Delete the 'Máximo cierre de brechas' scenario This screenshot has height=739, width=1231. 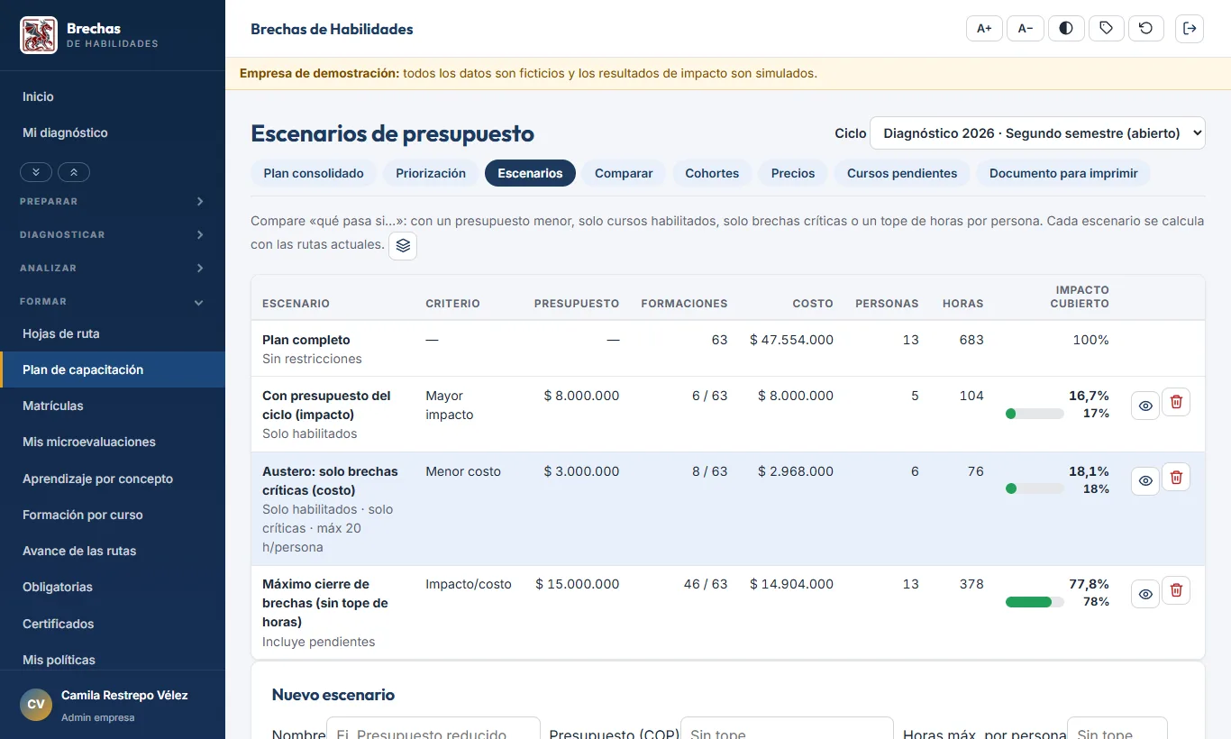click(1176, 590)
